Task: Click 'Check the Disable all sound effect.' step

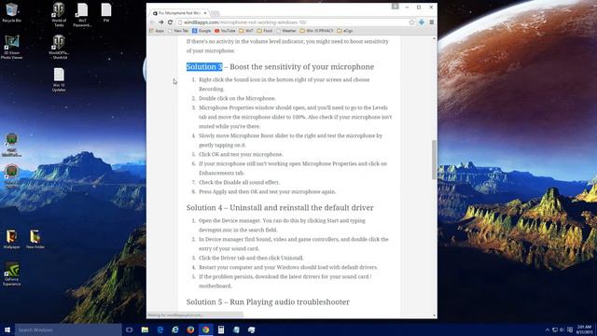Action: (239, 183)
